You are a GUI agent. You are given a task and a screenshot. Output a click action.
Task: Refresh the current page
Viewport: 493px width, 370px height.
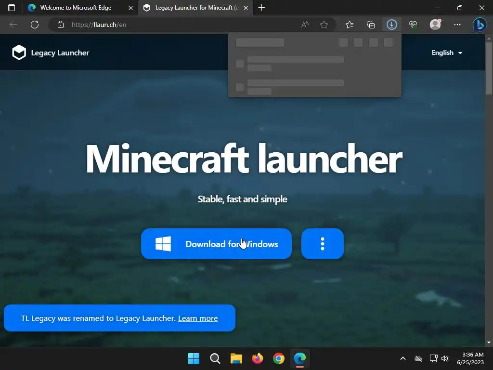click(x=35, y=25)
